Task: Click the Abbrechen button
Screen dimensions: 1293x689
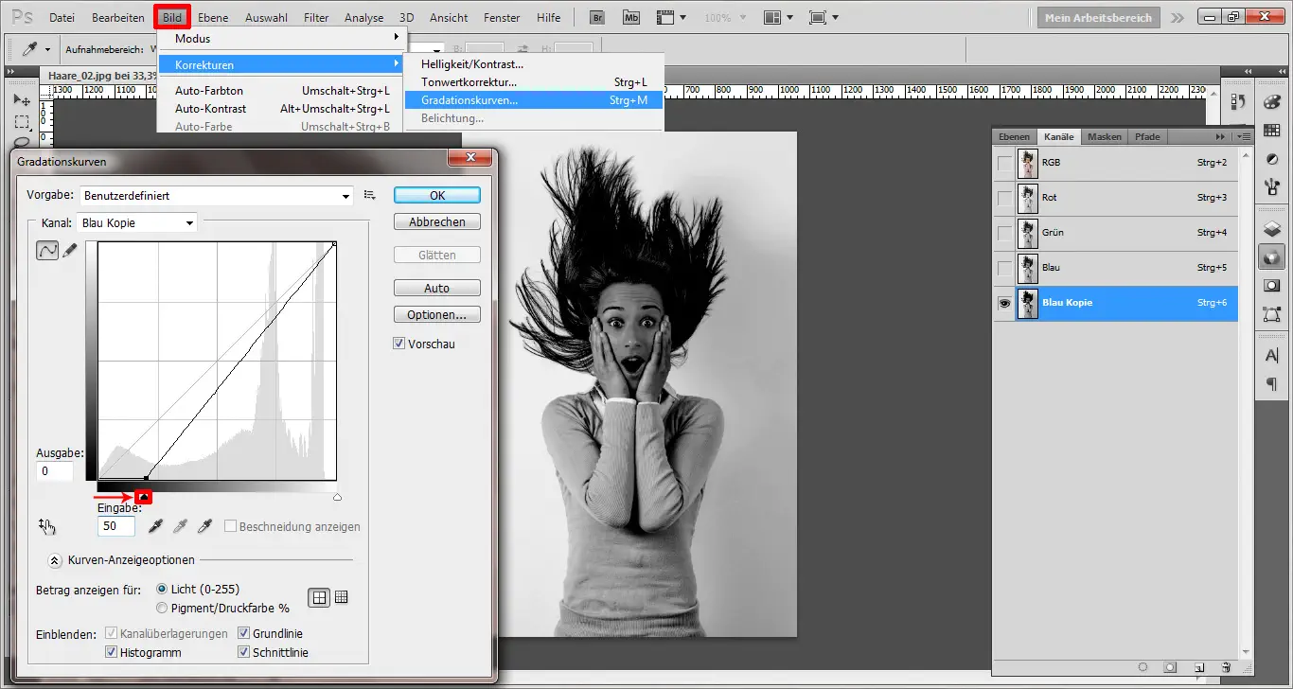Action: pos(436,221)
